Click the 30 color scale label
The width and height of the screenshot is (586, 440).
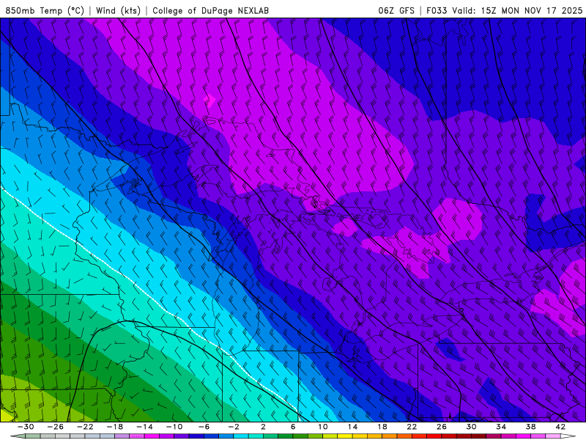pyautogui.click(x=471, y=427)
